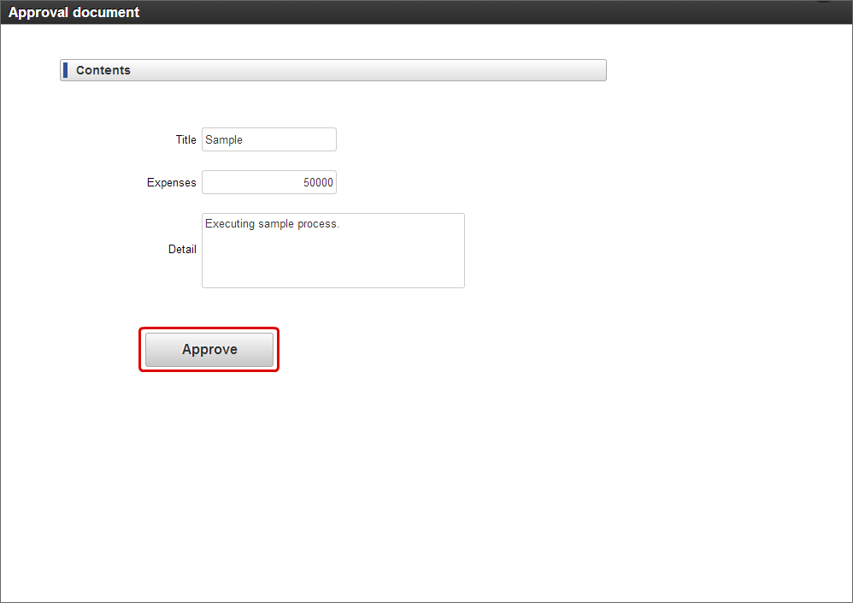The height and width of the screenshot is (603, 853).
Task: Click the Approve button
Action: click(209, 349)
